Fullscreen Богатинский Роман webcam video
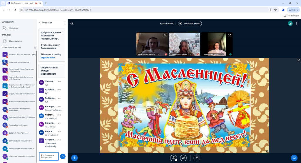Viewport: 301px width, 163px height. click(x=165, y=35)
